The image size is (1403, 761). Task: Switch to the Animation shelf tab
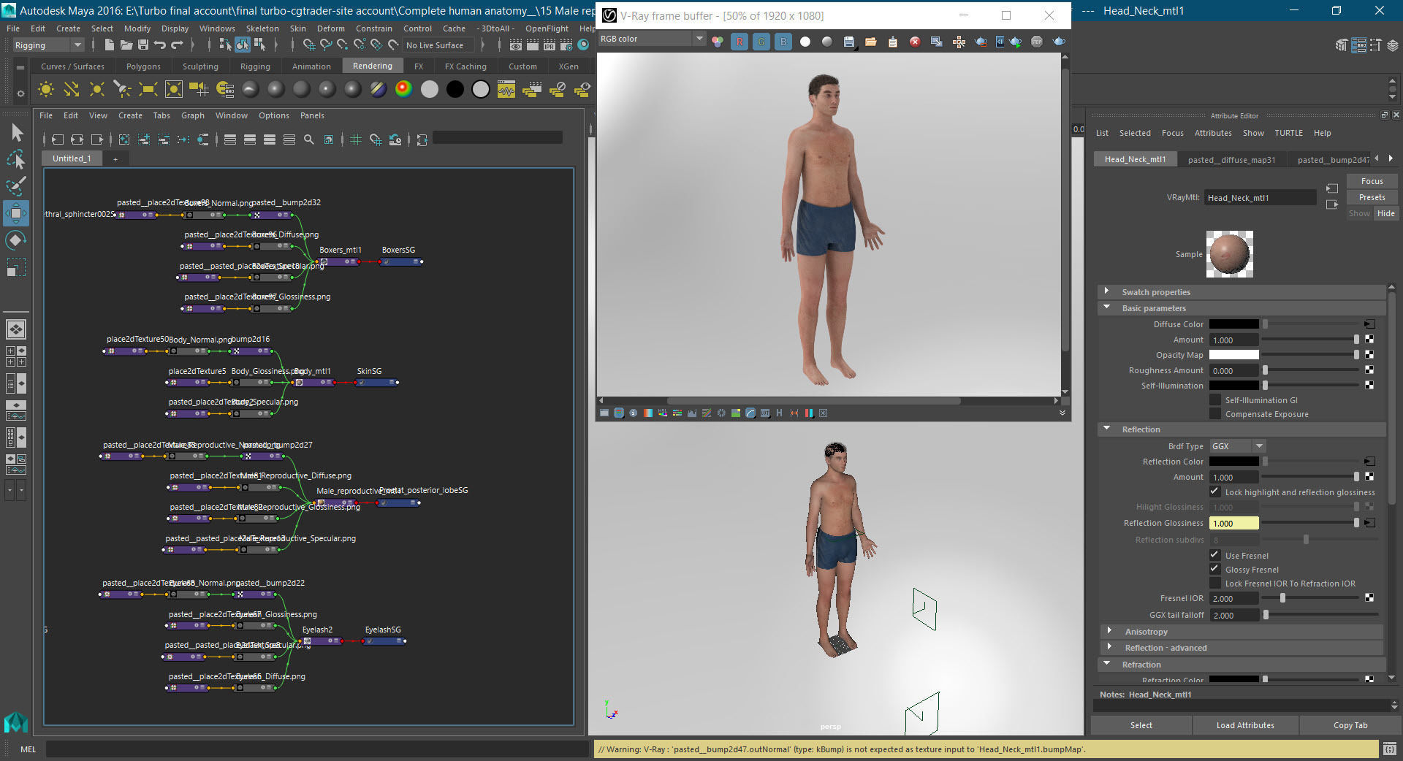click(311, 66)
